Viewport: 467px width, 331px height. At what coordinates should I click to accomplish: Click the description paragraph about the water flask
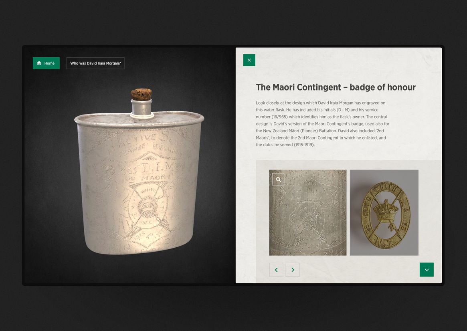click(323, 123)
